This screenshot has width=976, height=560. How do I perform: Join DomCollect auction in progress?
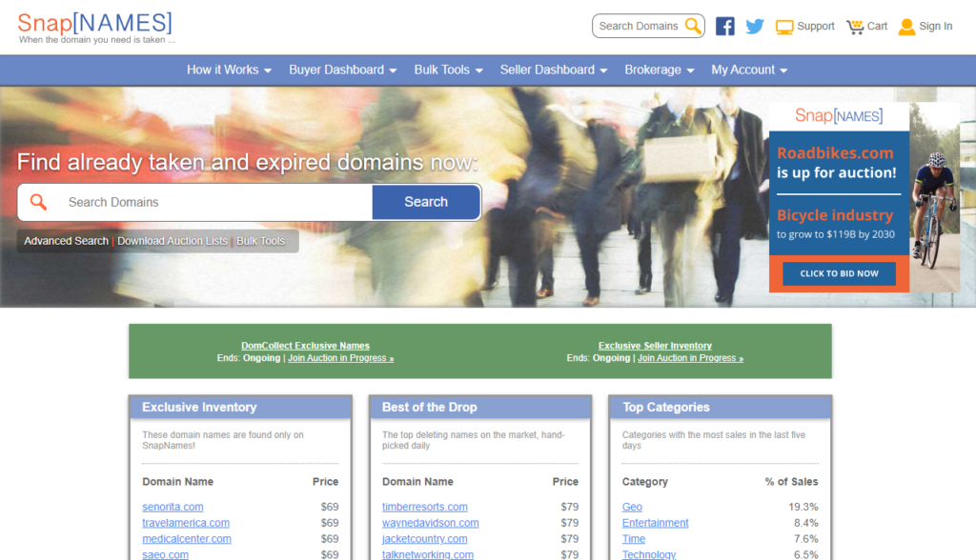click(x=340, y=358)
